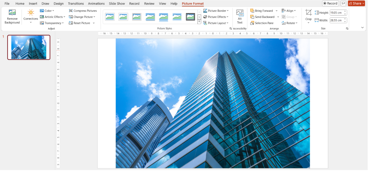Screen dimensions: 369x171
Task: Click the Remove Background tool
Action: tap(12, 17)
